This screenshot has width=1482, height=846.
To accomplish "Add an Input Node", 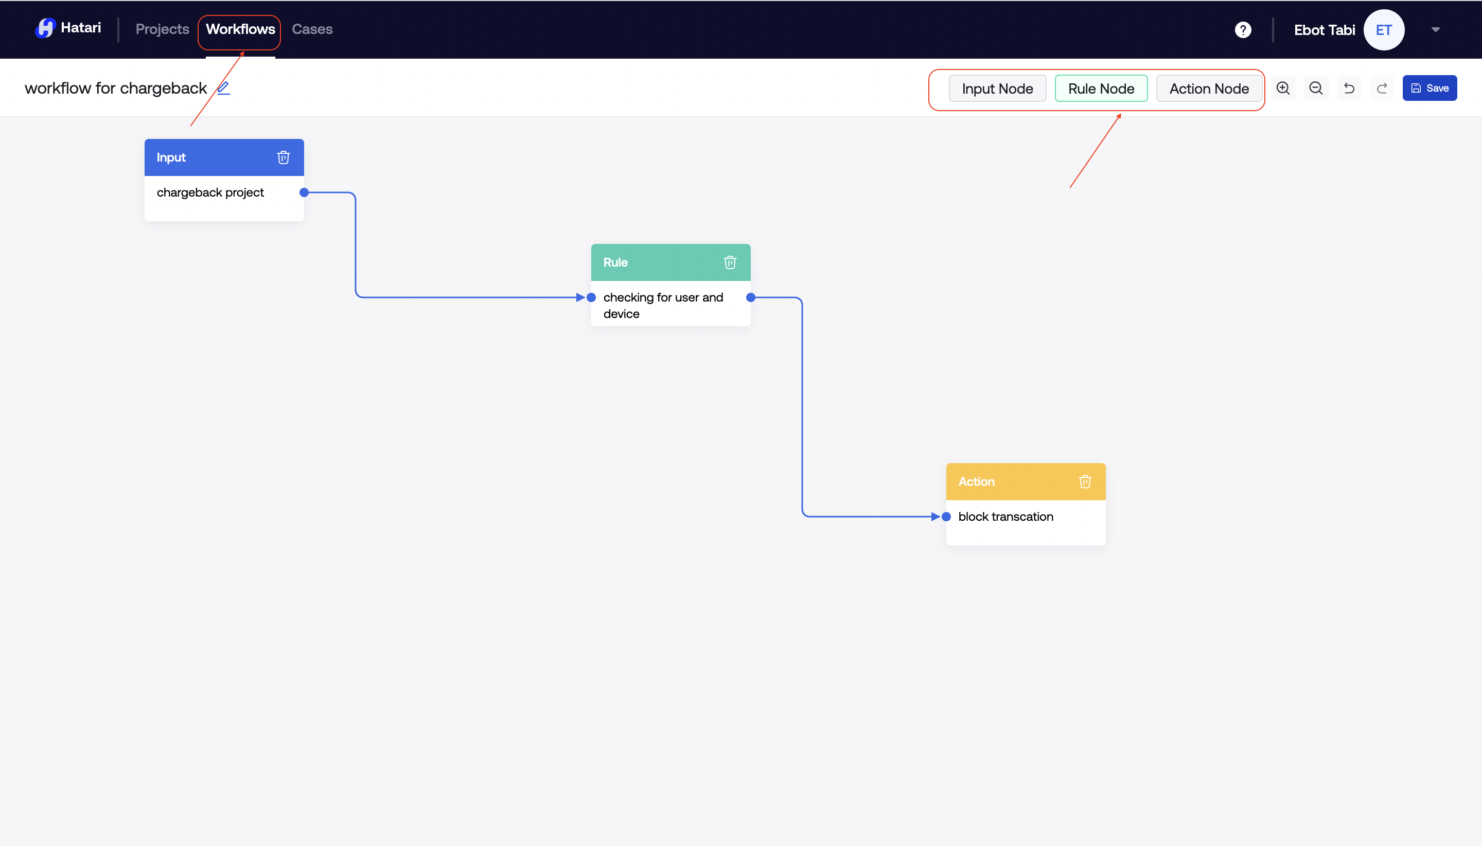I will [x=997, y=89].
